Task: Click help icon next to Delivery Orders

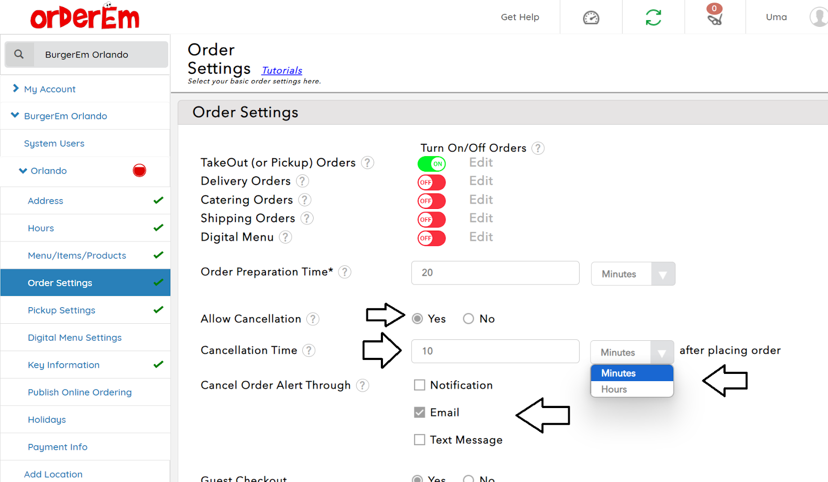Action: click(x=302, y=181)
